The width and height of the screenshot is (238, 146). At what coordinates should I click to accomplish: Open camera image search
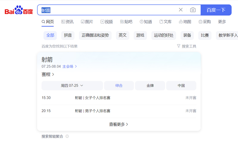pos(193,10)
